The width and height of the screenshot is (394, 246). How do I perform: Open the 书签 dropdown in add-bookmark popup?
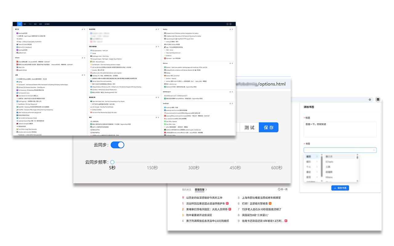340,150
